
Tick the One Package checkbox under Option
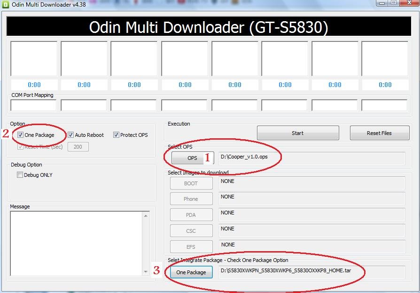tap(20, 135)
